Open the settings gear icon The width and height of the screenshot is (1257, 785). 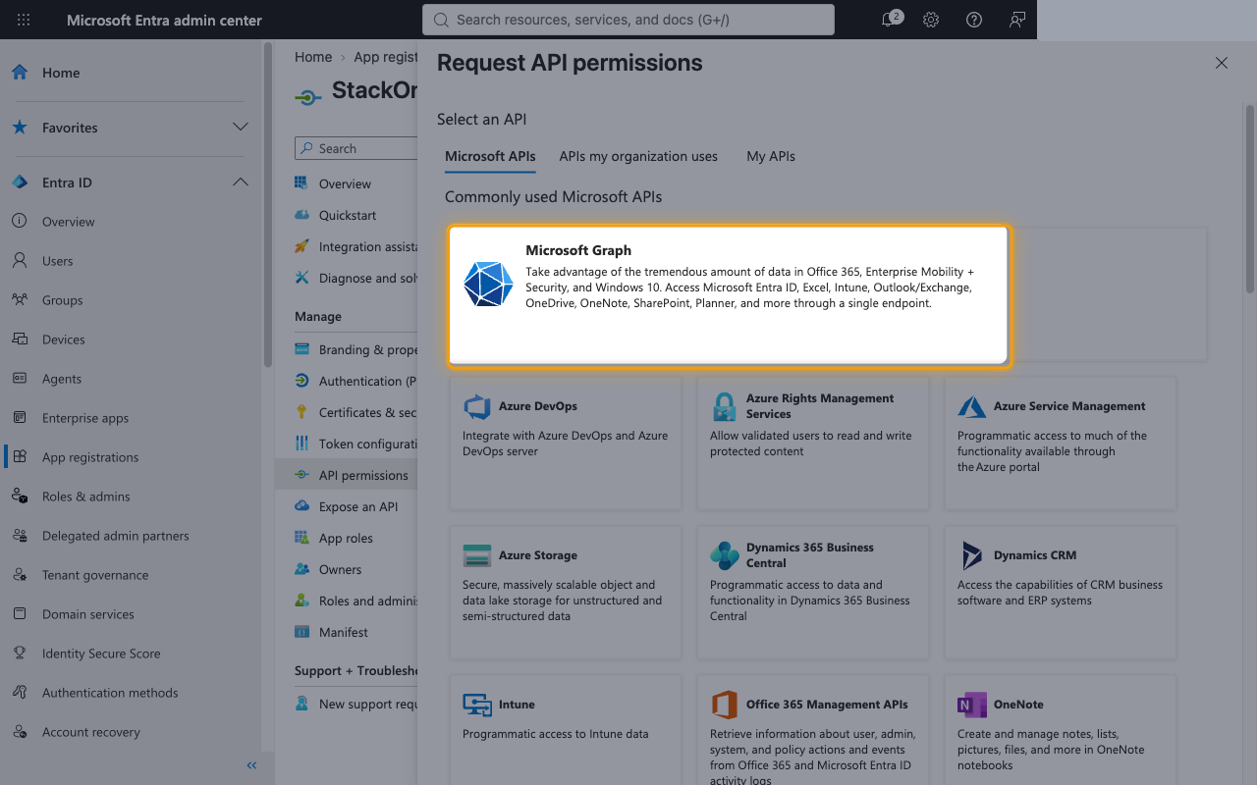coord(931,20)
